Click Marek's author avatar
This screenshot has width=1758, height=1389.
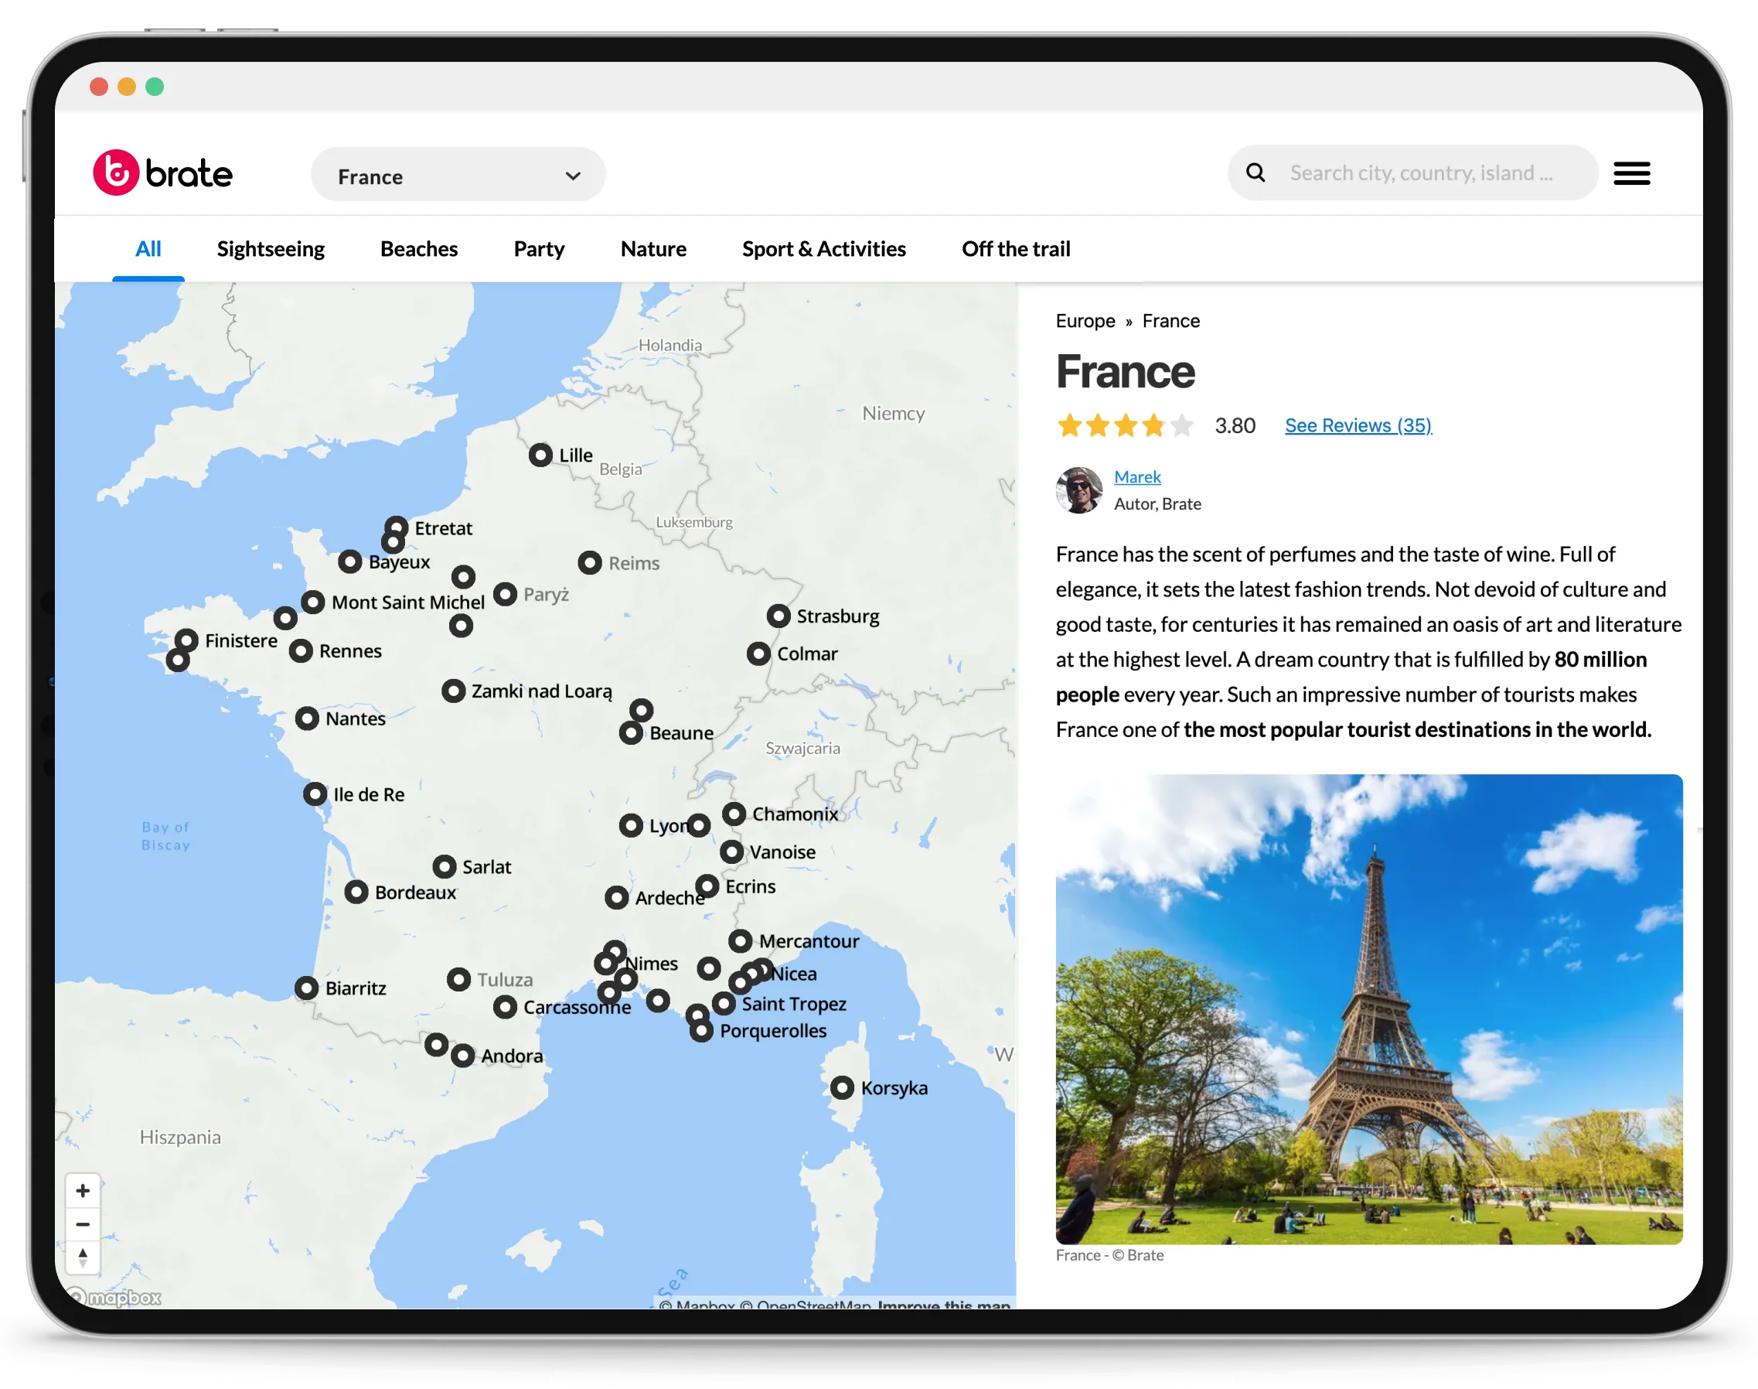click(1079, 490)
